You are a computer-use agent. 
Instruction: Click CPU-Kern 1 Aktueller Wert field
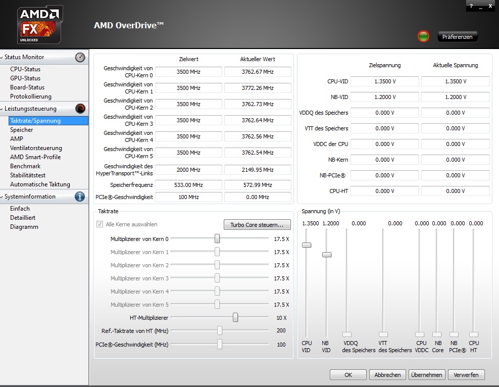tap(258, 88)
